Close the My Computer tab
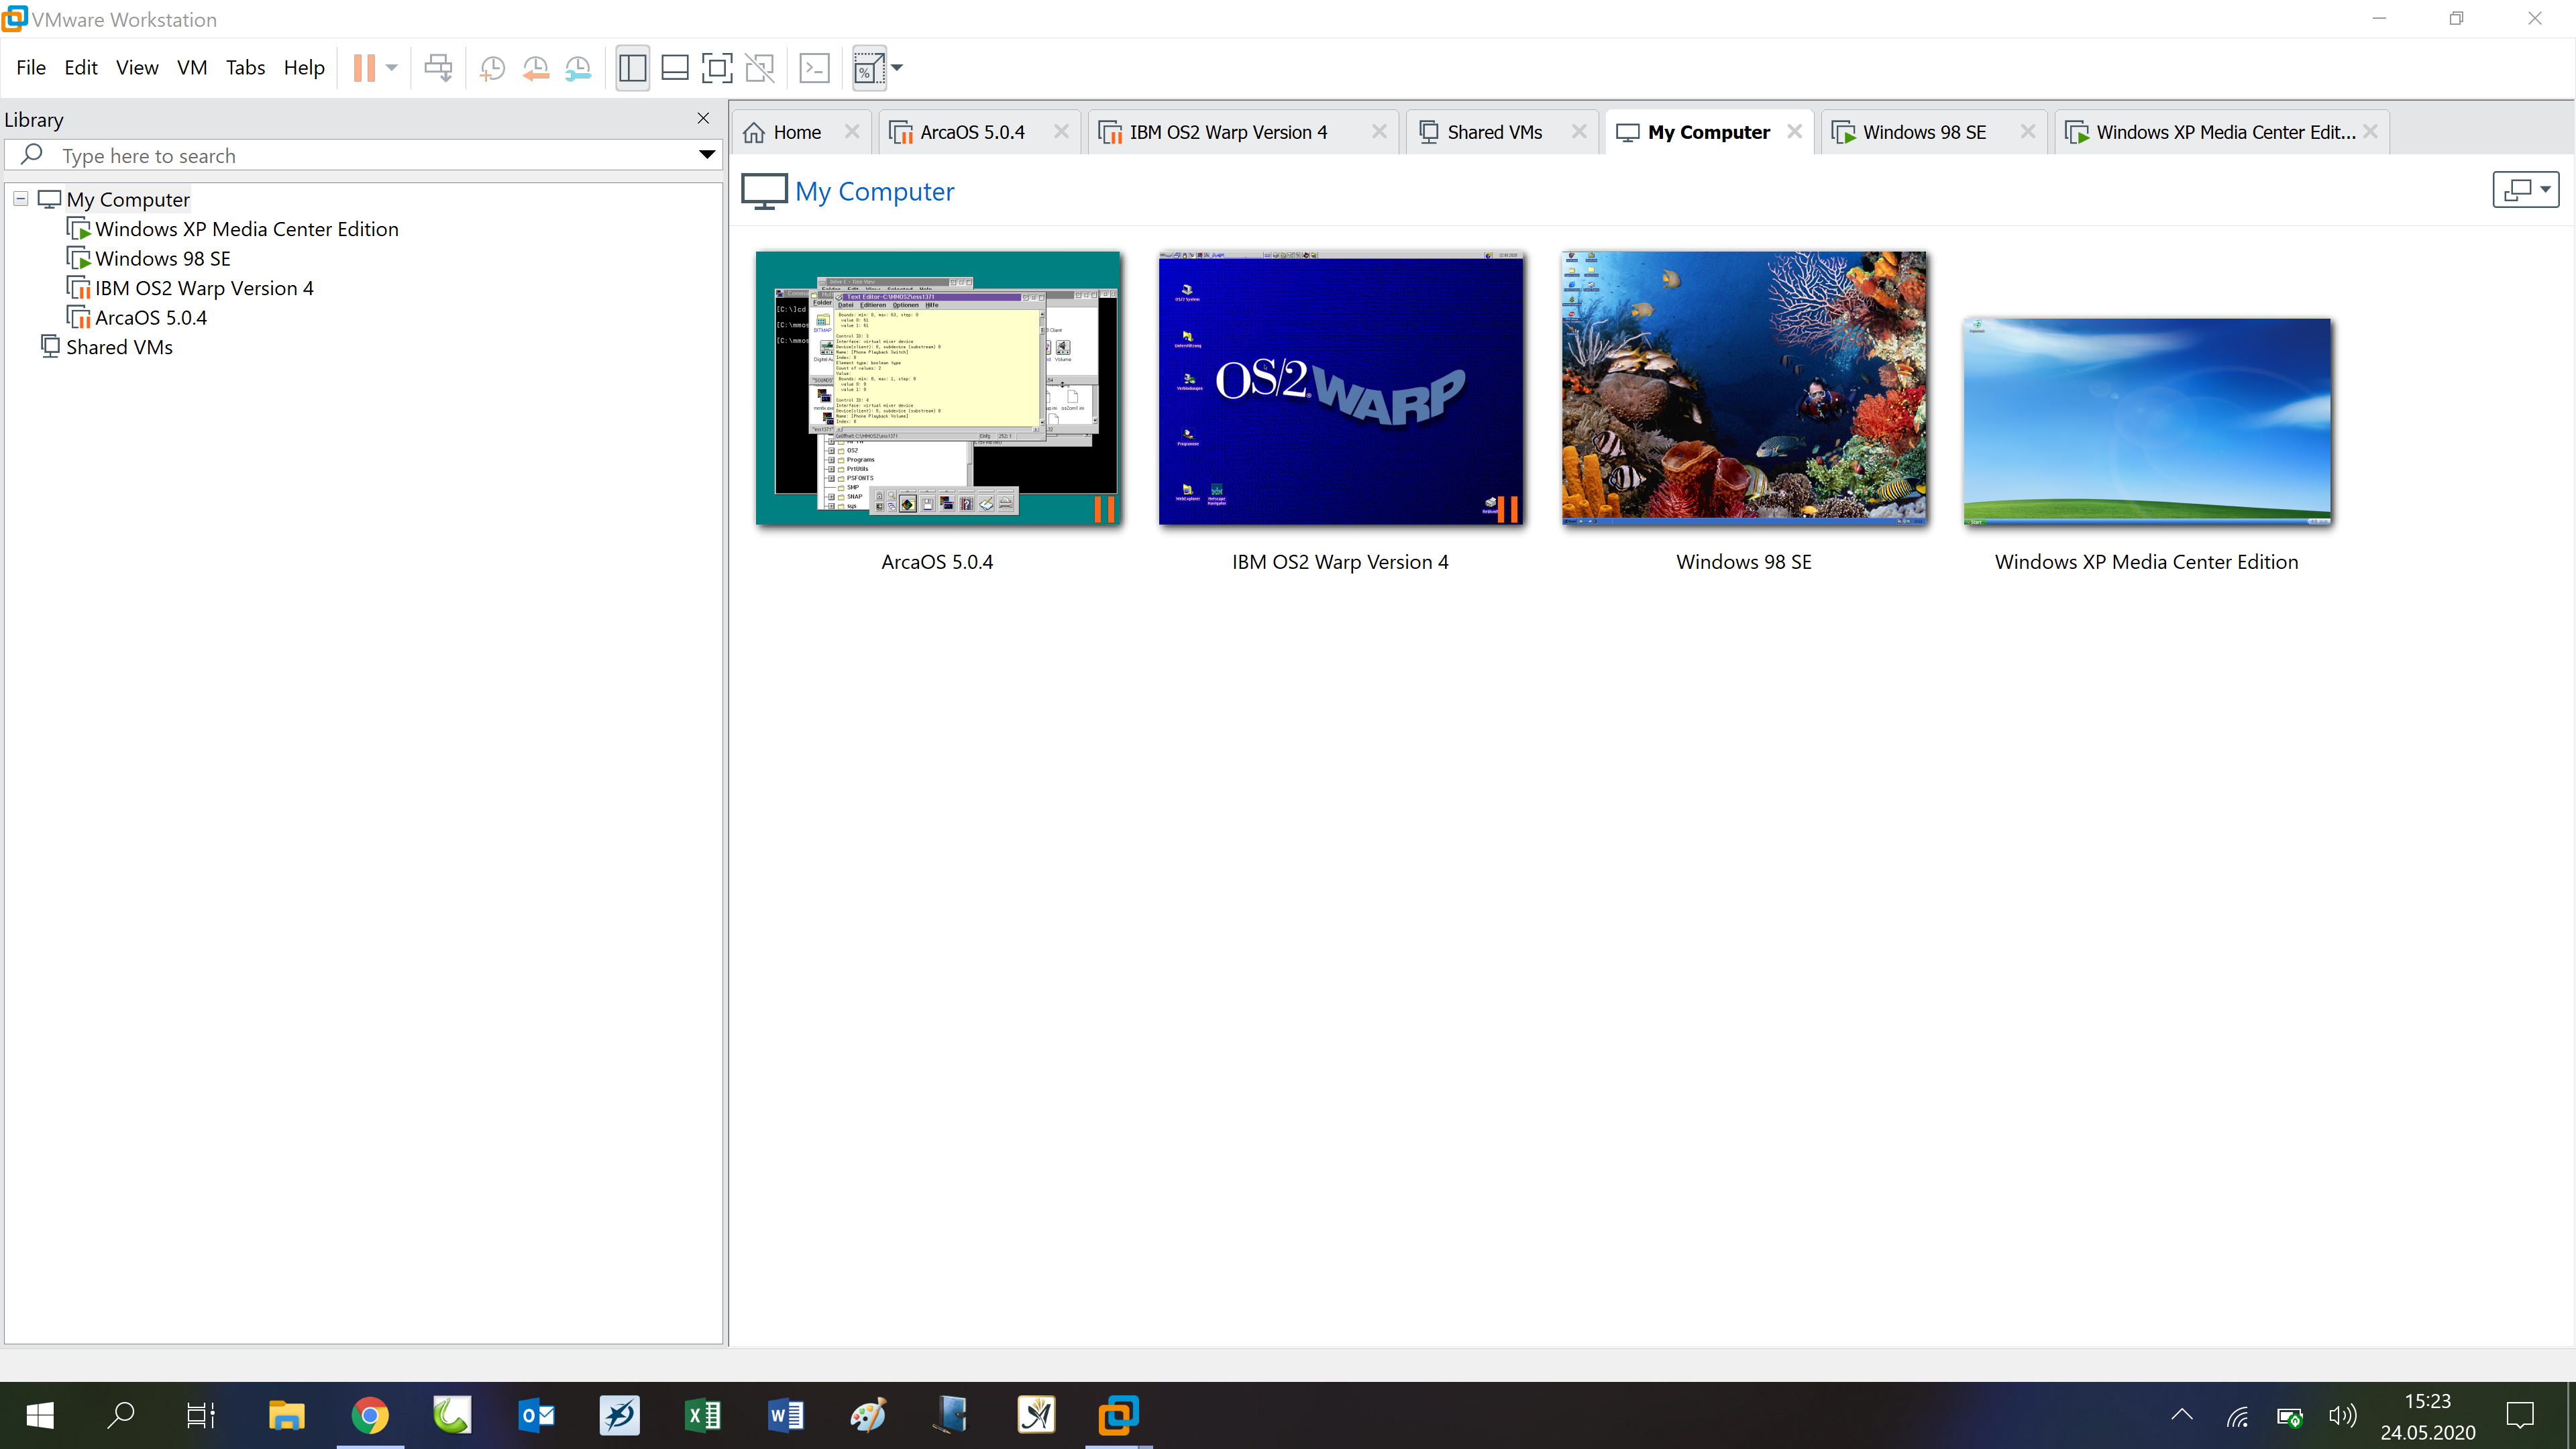This screenshot has height=1449, width=2576. pos(1795,131)
